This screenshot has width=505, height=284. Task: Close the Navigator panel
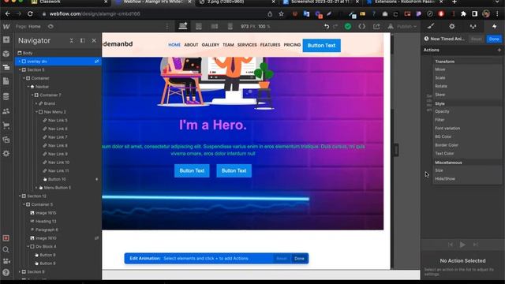coord(94,40)
